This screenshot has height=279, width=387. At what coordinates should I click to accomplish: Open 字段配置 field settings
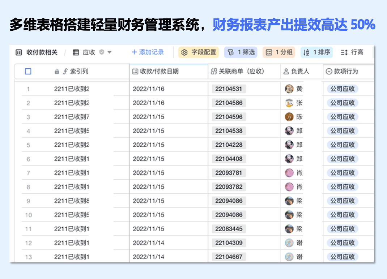(x=199, y=52)
